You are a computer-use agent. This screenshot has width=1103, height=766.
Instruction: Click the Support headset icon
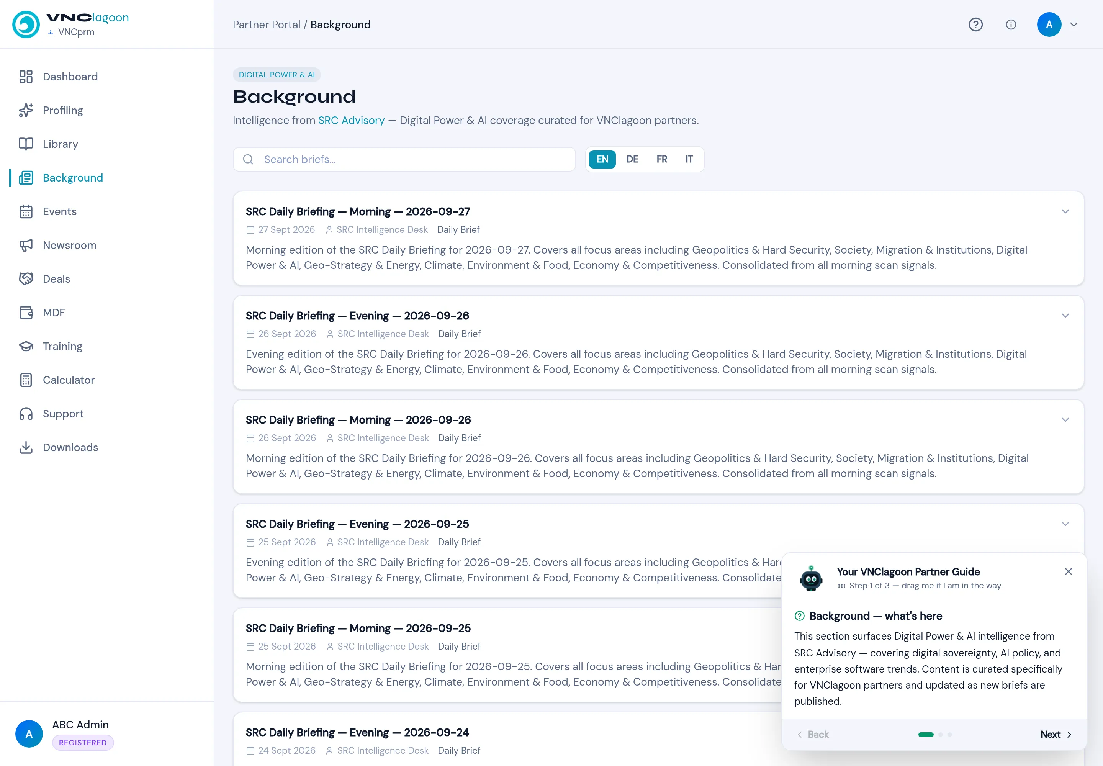(26, 414)
